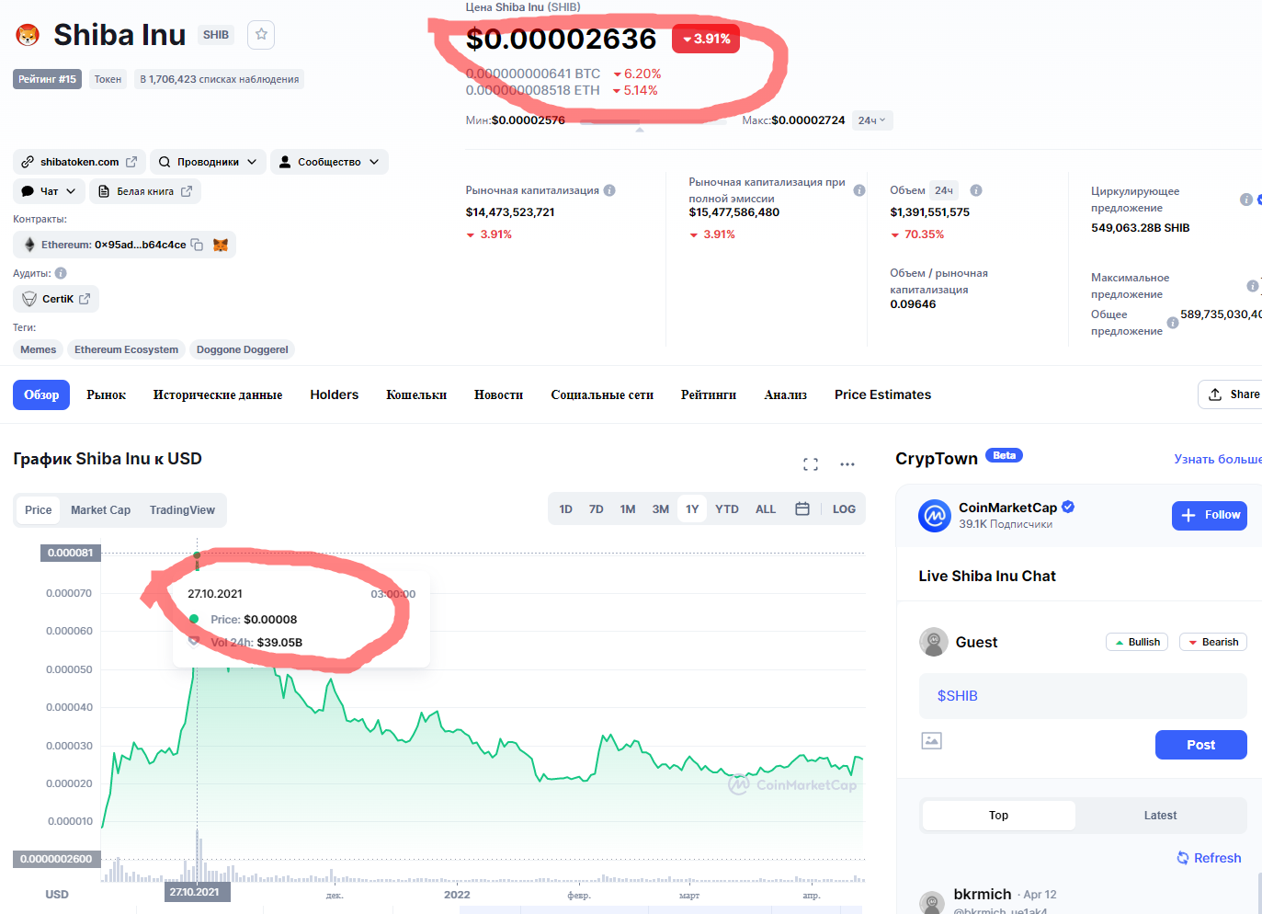The height and width of the screenshot is (914, 1262).
Task: Expand the chart to fullscreen
Action: point(811,464)
